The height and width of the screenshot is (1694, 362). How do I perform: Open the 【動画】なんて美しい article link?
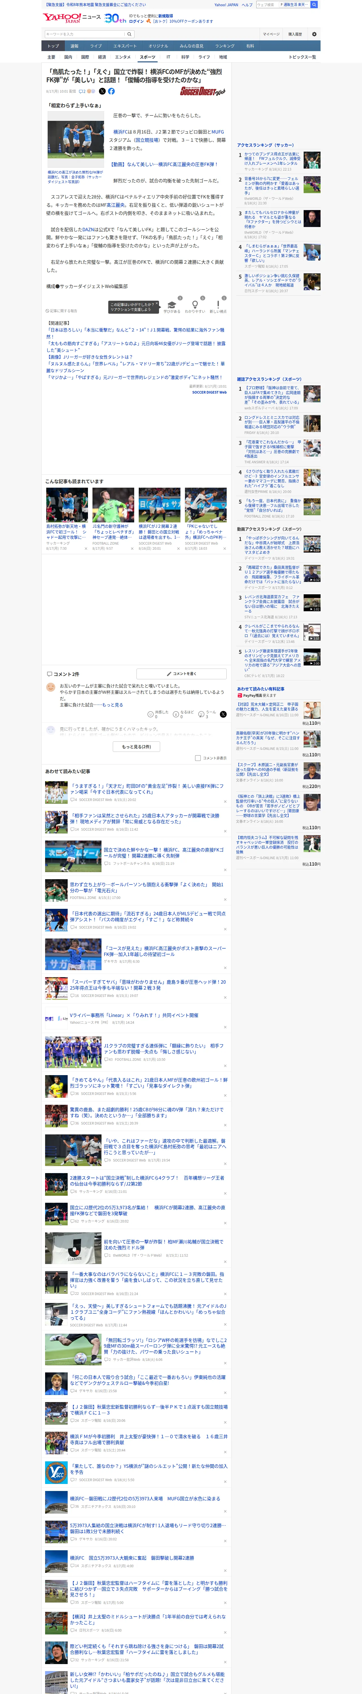click(x=164, y=164)
